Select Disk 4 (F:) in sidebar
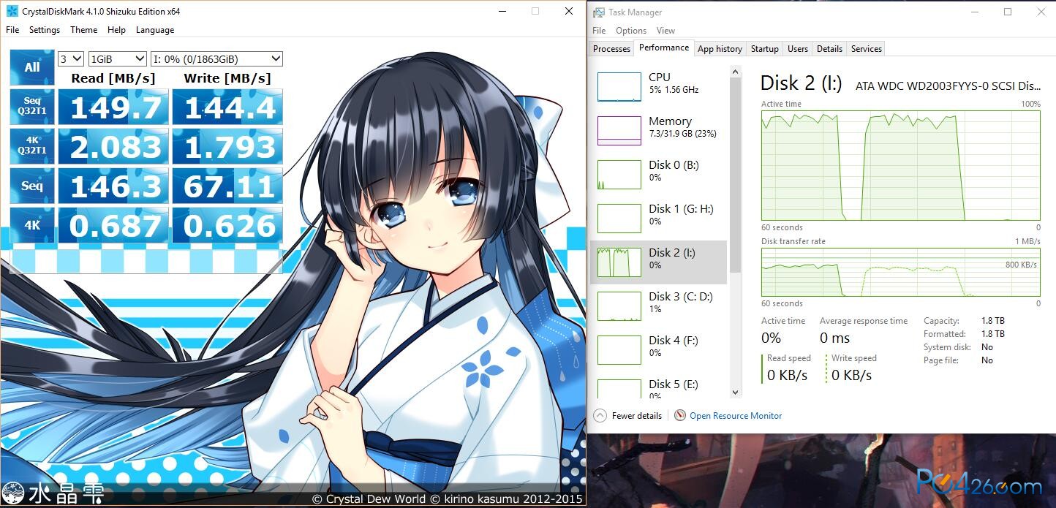This screenshot has height=508, width=1056. [x=658, y=350]
